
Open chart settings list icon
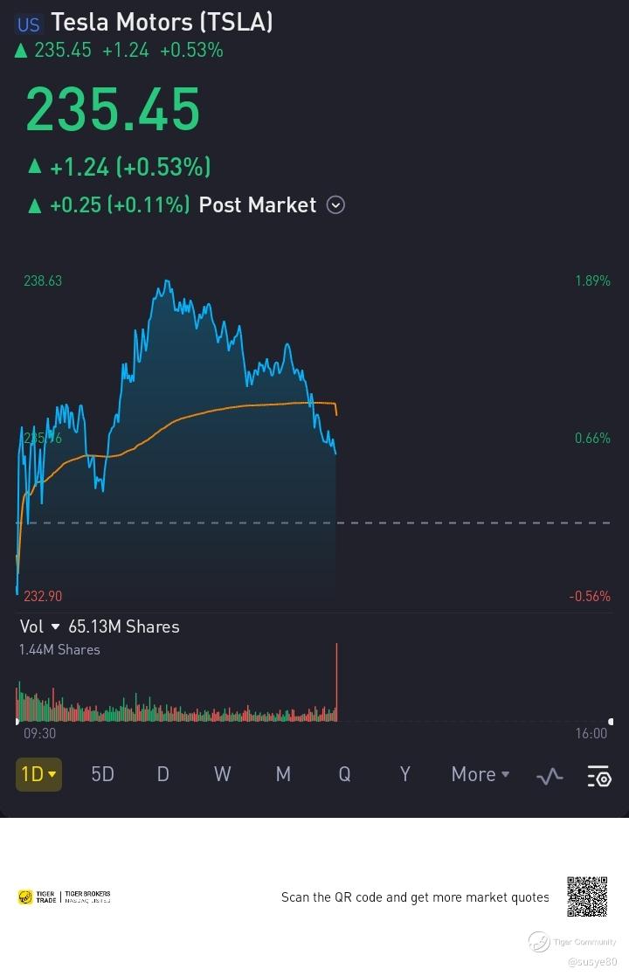600,776
